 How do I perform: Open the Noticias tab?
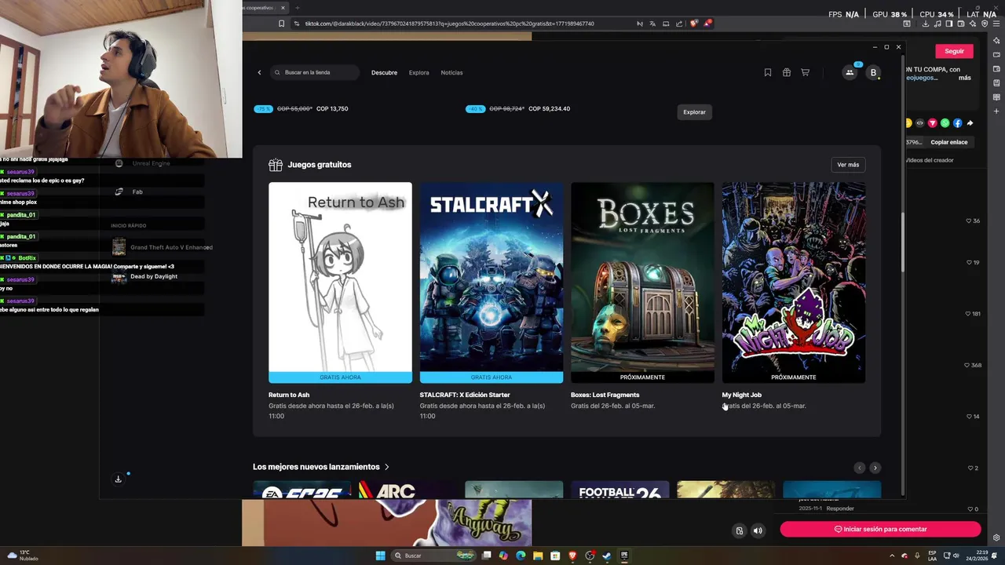[451, 72]
